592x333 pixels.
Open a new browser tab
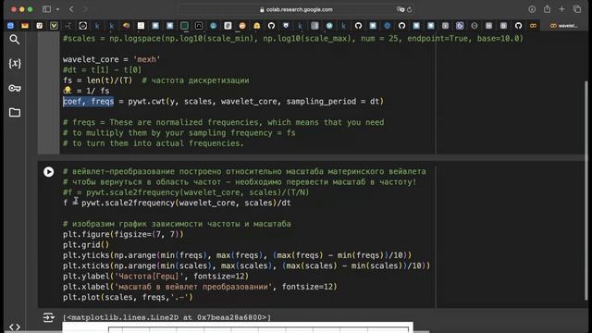coord(561,9)
